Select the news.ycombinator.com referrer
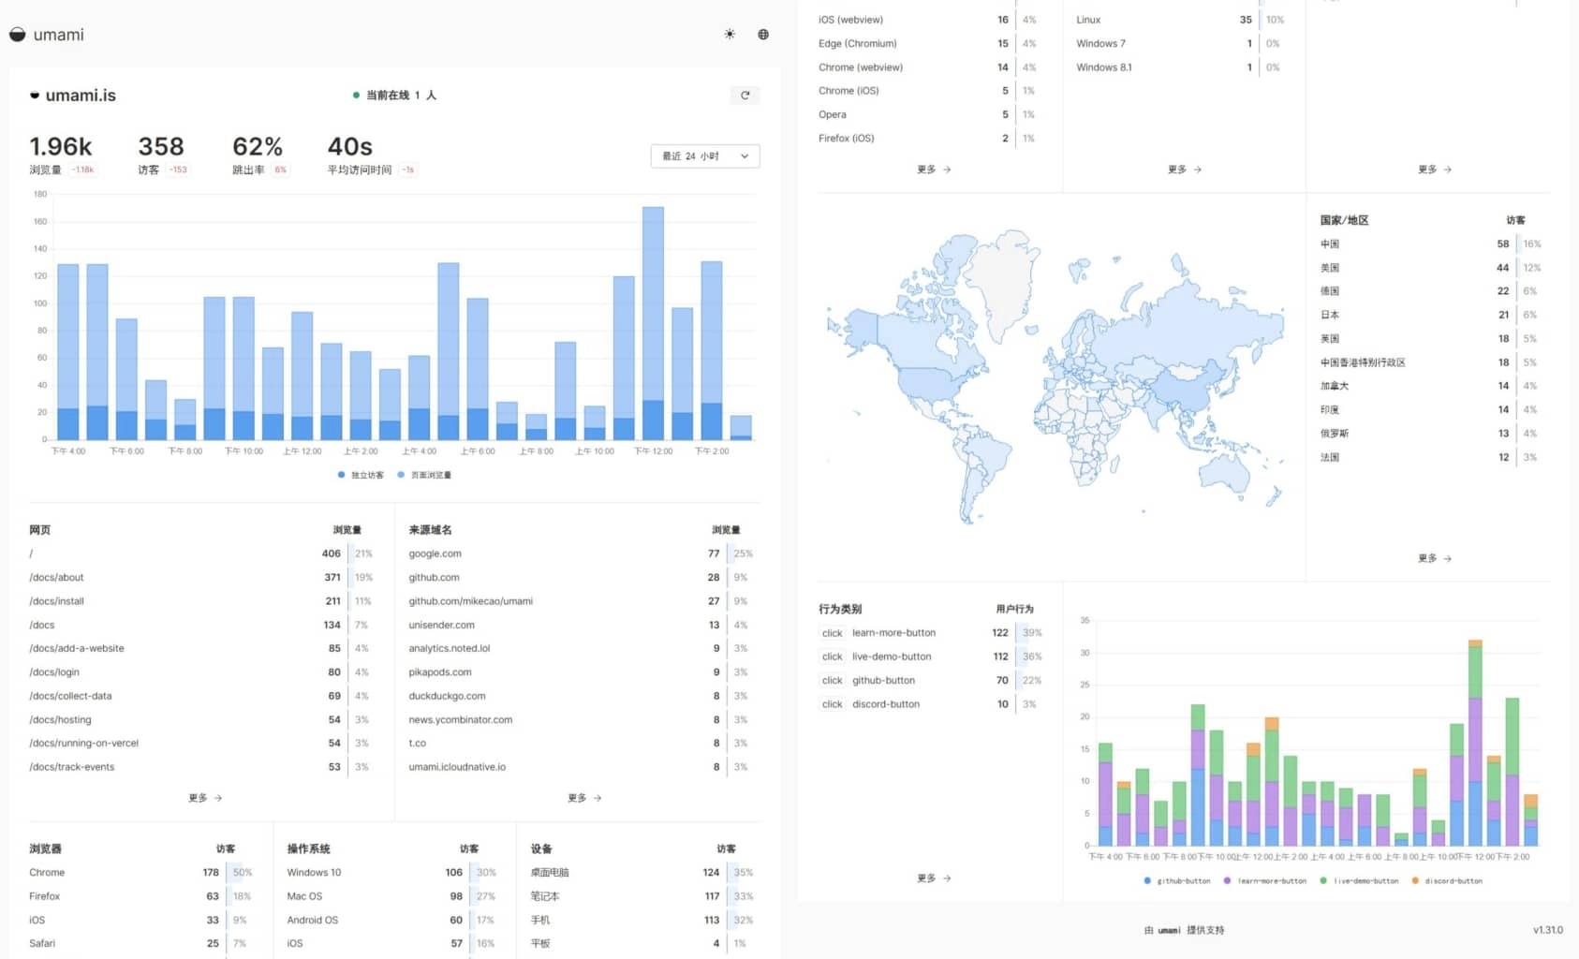Image resolution: width=1579 pixels, height=959 pixels. 582,719
